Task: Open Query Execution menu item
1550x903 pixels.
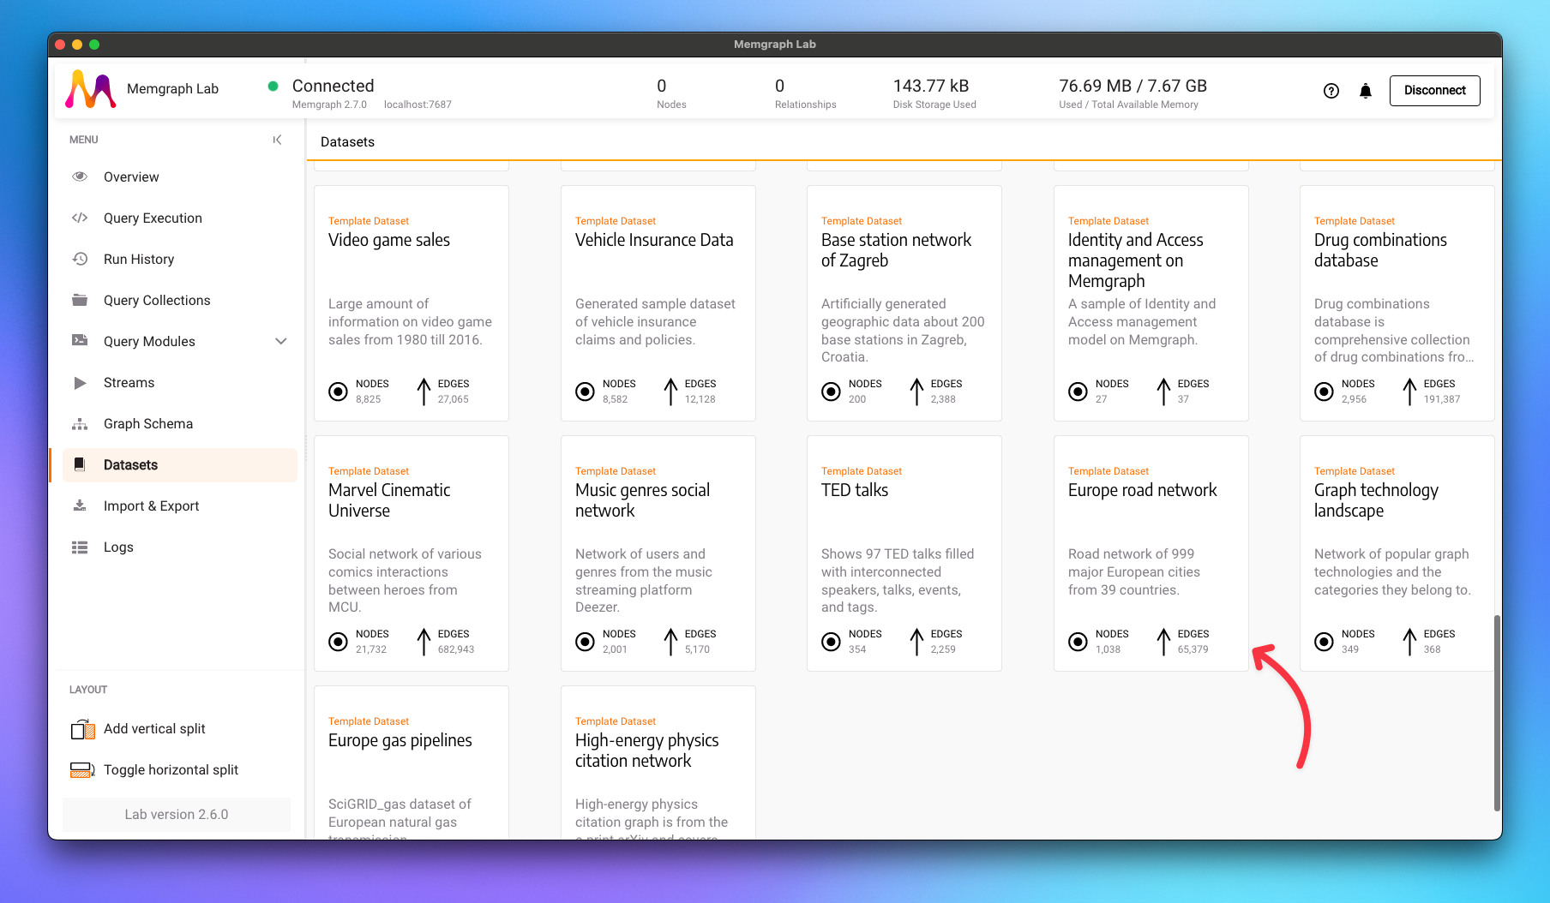Action: point(153,218)
